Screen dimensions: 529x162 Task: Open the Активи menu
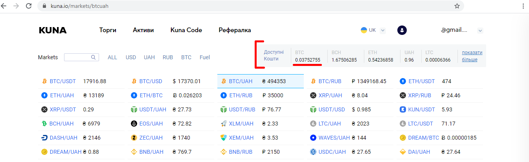pos(143,30)
